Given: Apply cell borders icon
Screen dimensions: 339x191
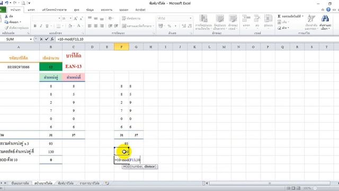Looking at the screenshot, I should (x=58, y=26).
